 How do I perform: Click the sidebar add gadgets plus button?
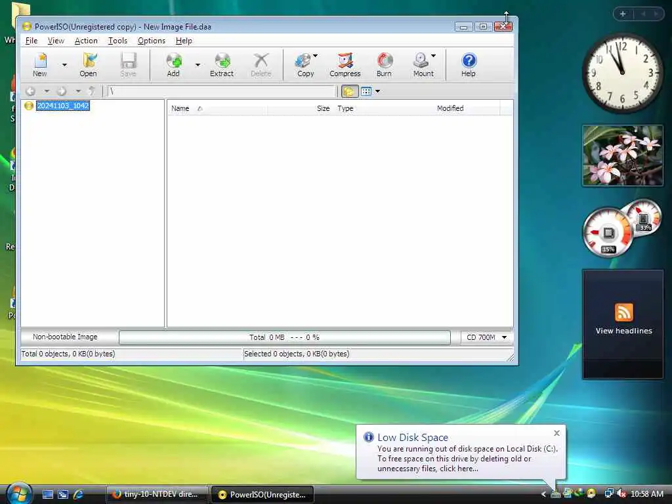tap(623, 14)
